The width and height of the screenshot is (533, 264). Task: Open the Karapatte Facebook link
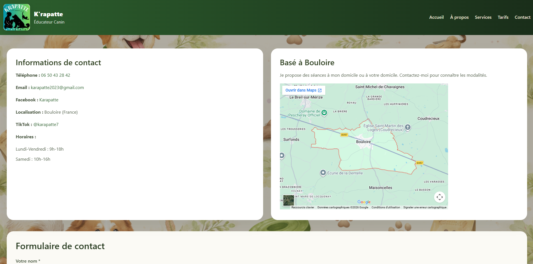tap(49, 100)
